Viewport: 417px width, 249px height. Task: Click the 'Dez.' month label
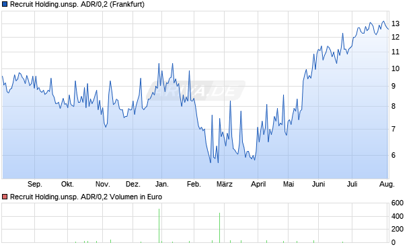(132, 184)
